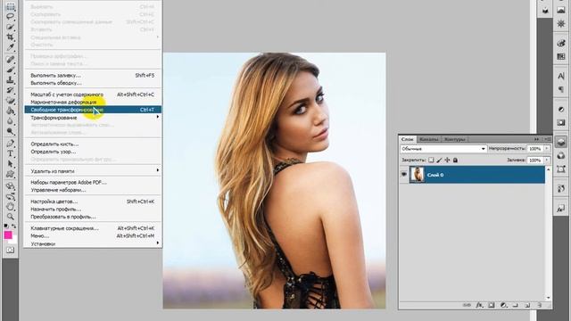Select the Brush tool
Image resolution: width=571 pixels, height=321 pixels.
tap(11, 70)
